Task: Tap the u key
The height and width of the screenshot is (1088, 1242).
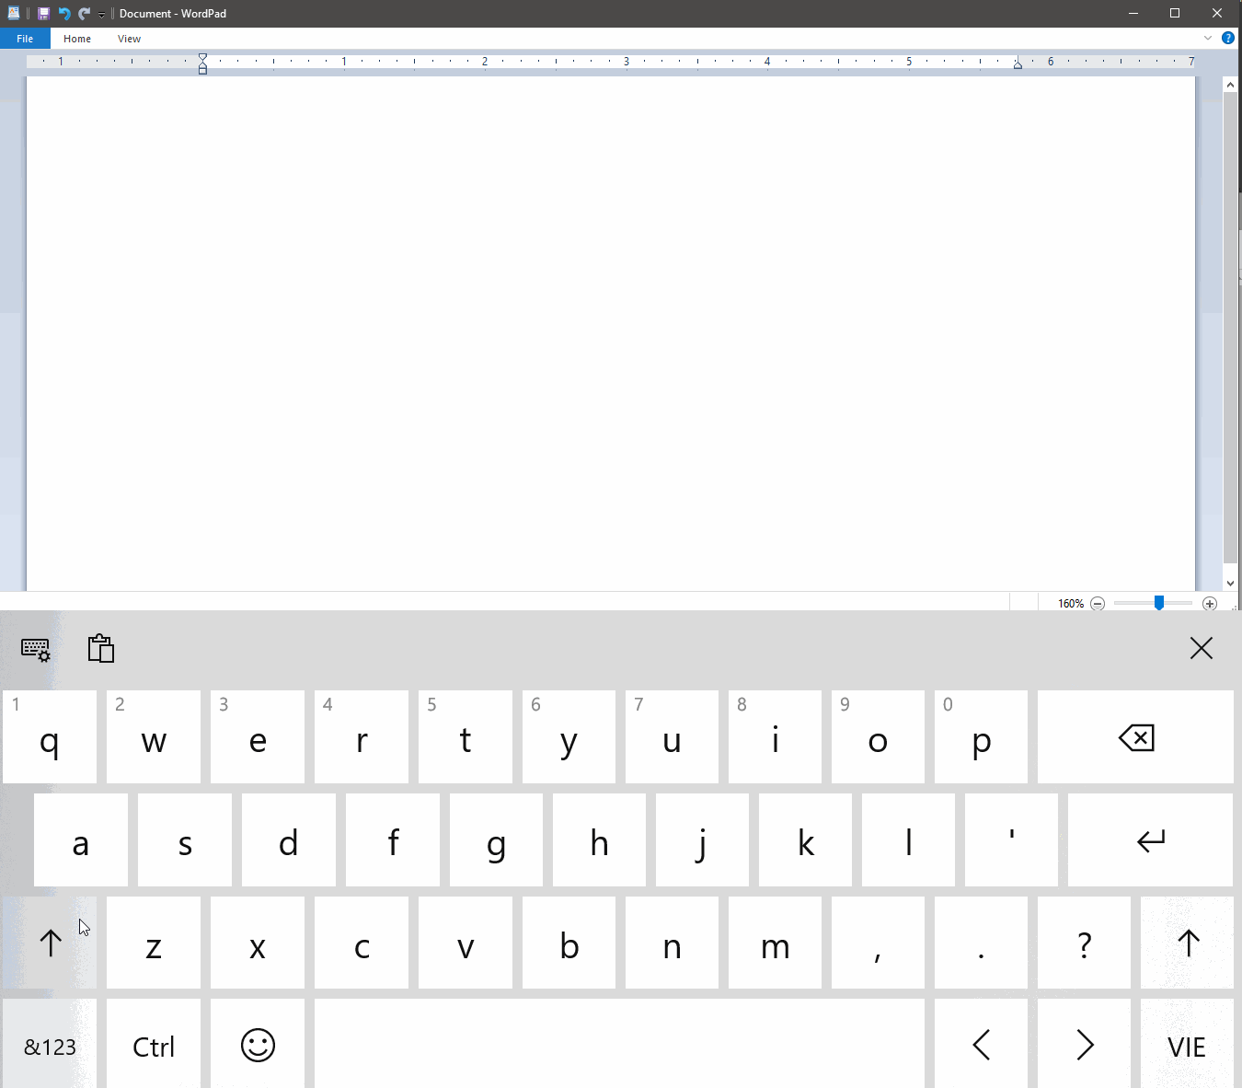Action: point(672,737)
